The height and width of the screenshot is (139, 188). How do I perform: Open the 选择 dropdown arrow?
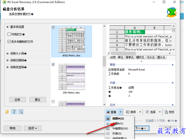pos(160,112)
